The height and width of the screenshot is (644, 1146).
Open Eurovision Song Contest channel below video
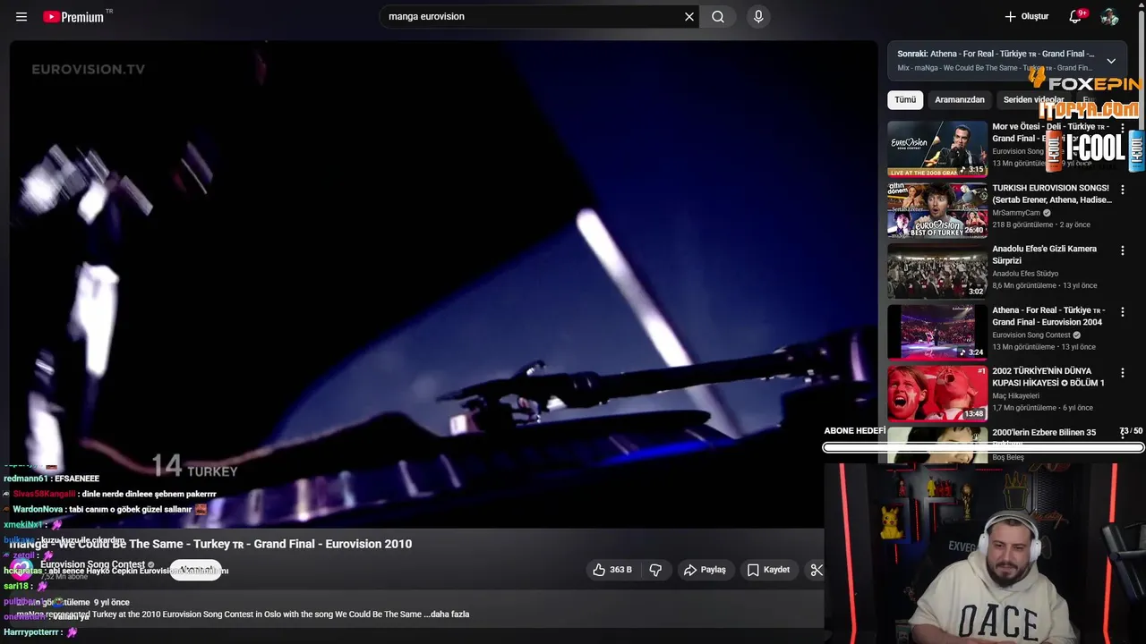pyautogui.click(x=92, y=564)
